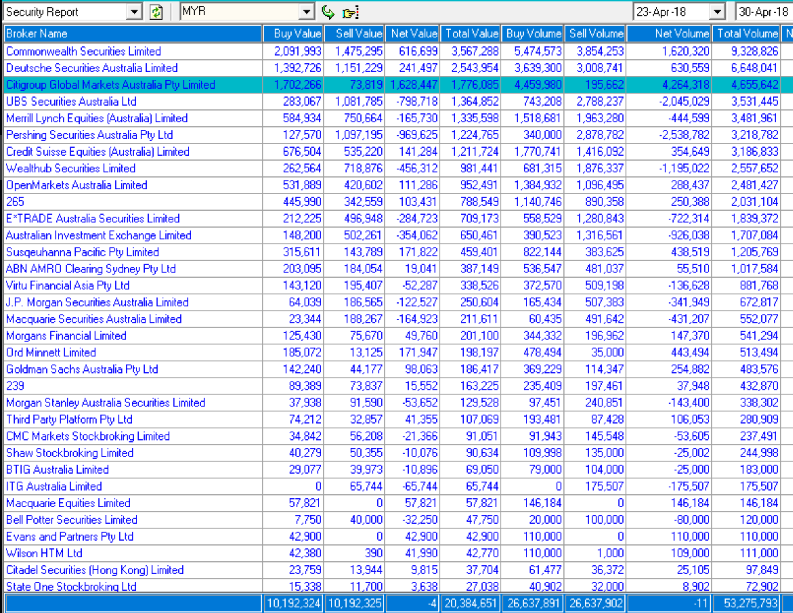The width and height of the screenshot is (793, 613).
Task: Sort by Sell Value column header
Action: pyautogui.click(x=355, y=34)
